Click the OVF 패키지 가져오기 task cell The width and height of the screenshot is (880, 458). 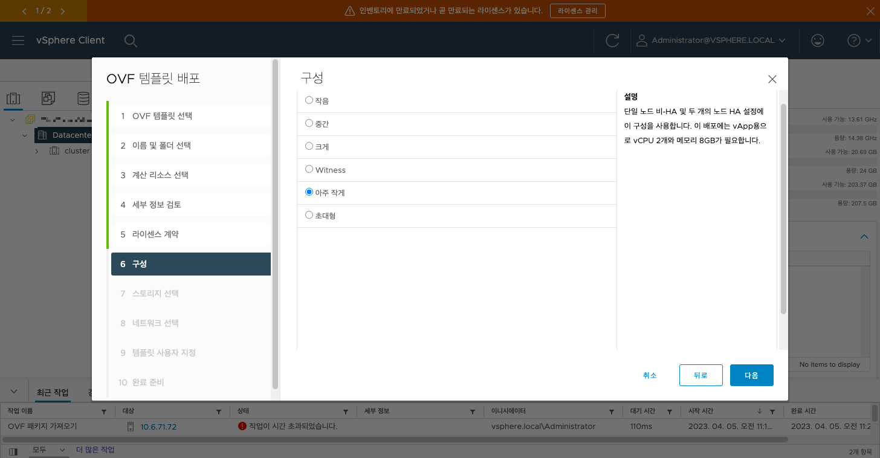click(42, 427)
